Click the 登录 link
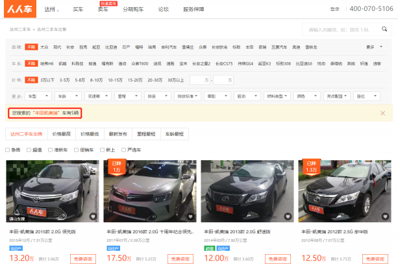Screen dimensions: 398x267 point(335,9)
